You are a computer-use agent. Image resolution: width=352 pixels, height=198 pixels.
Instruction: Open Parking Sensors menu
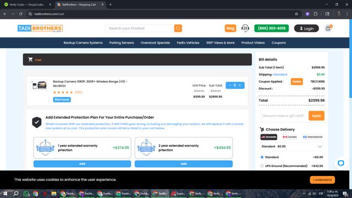122,43
